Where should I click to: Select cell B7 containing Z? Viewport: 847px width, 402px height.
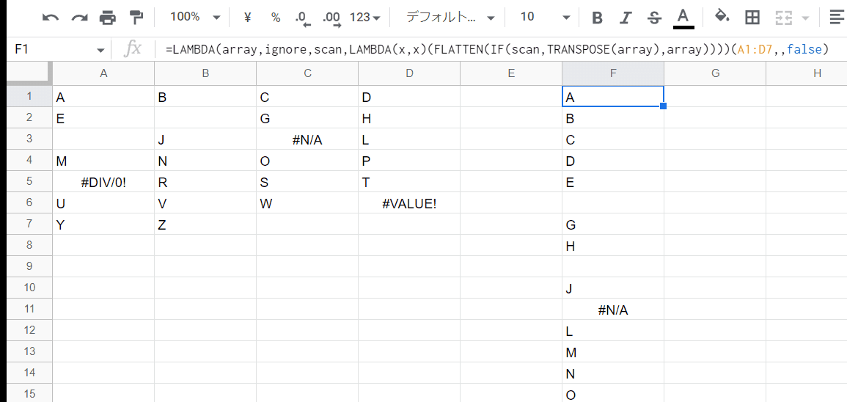coord(205,224)
